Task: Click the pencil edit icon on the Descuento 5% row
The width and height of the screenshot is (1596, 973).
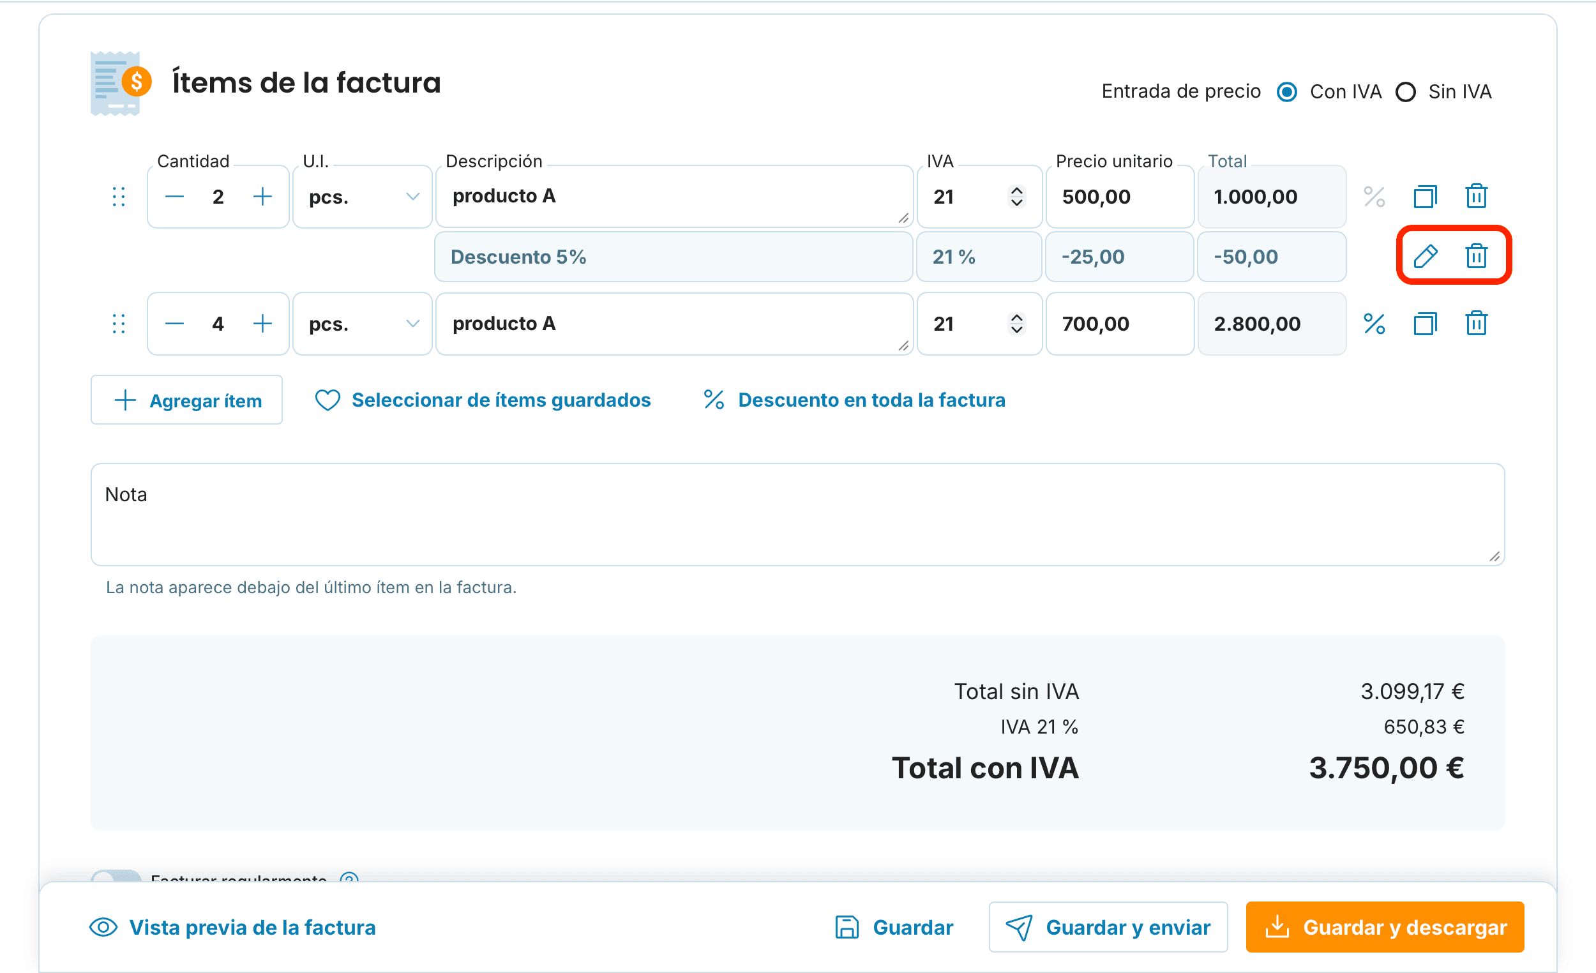Action: [1425, 257]
